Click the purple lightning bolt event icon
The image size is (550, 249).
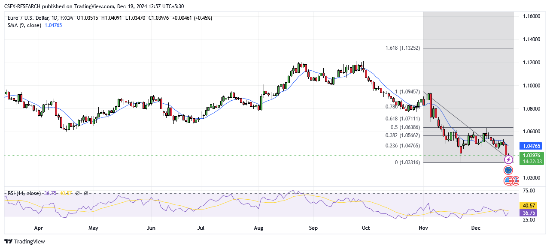508,160
